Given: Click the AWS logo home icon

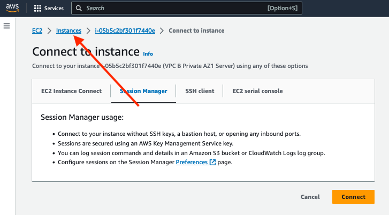Looking at the screenshot, I should [12, 8].
